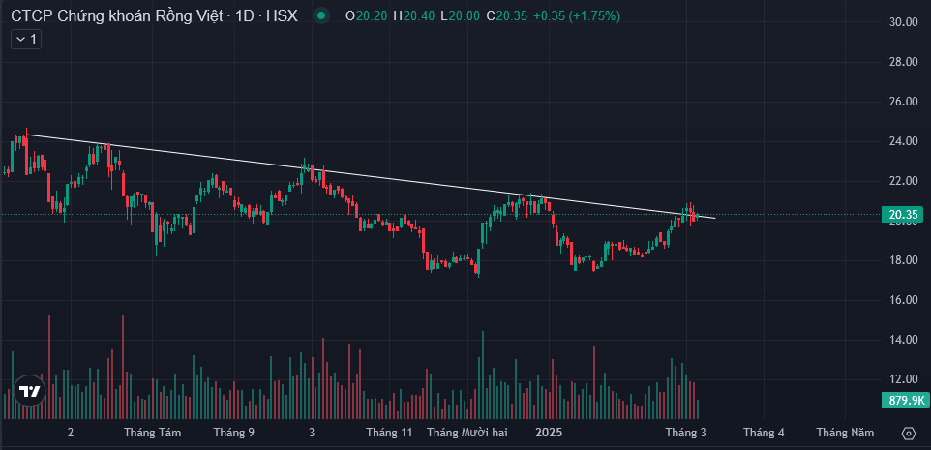931x450 pixels.
Task: Click the close value C20.35
Action: [506, 16]
